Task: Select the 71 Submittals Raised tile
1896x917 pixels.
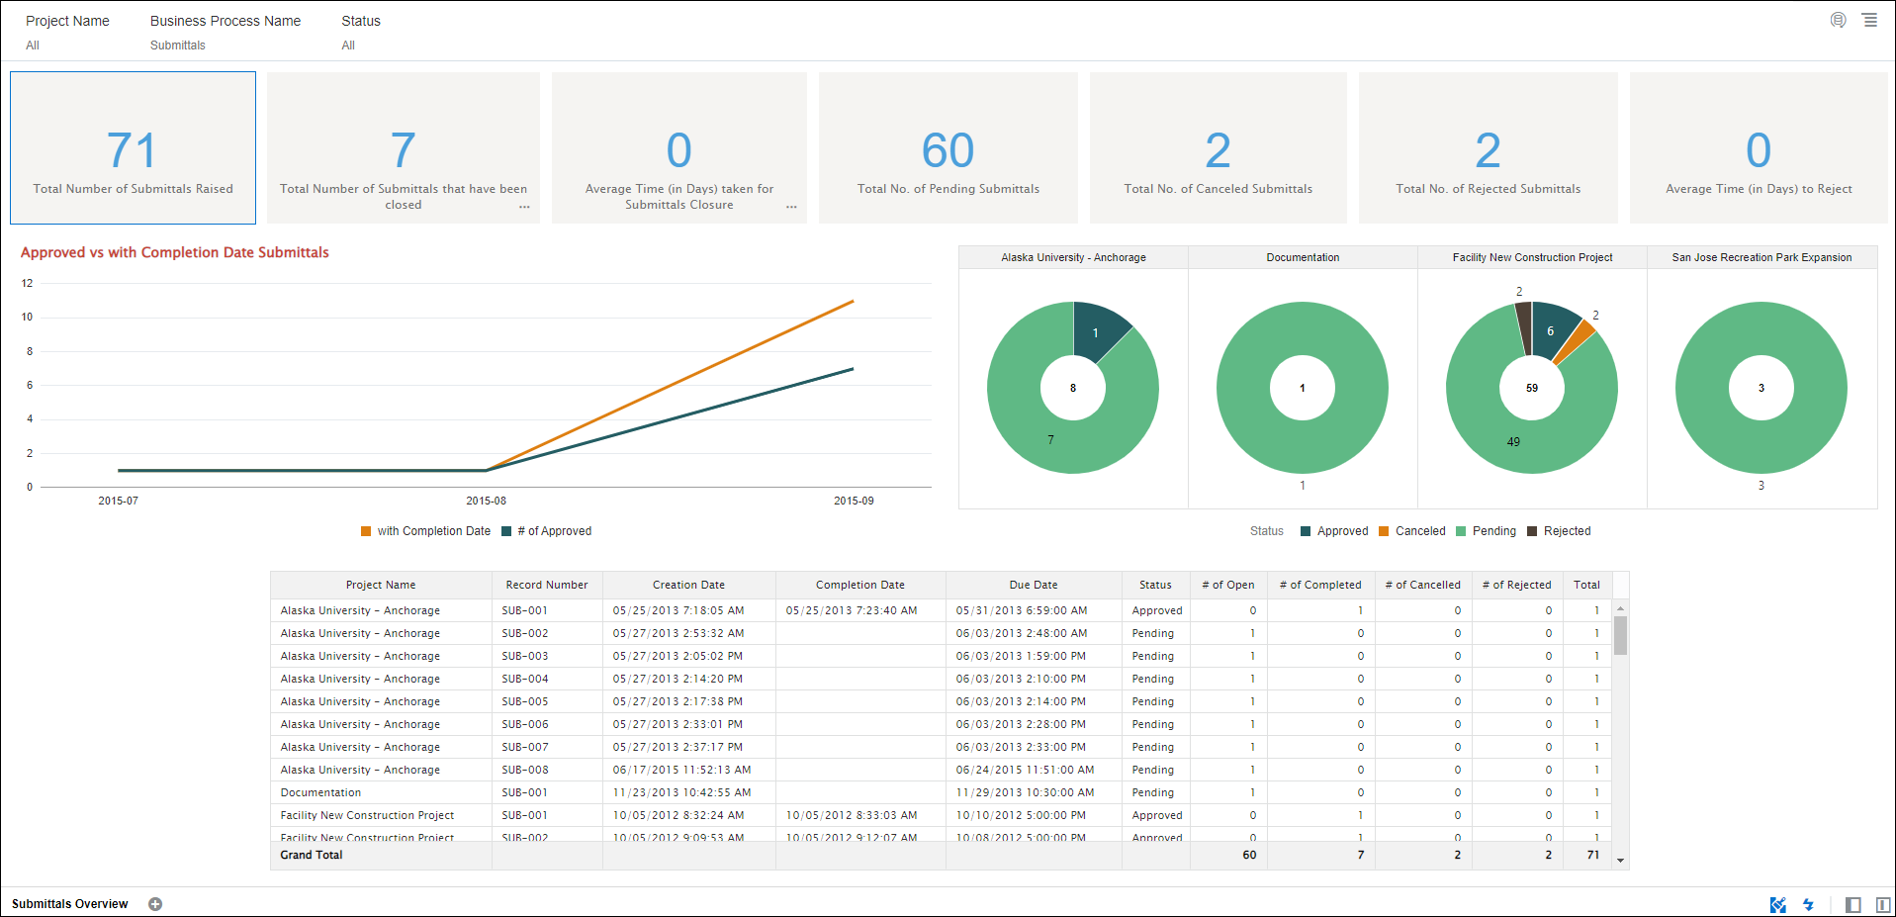Action: pos(133,147)
